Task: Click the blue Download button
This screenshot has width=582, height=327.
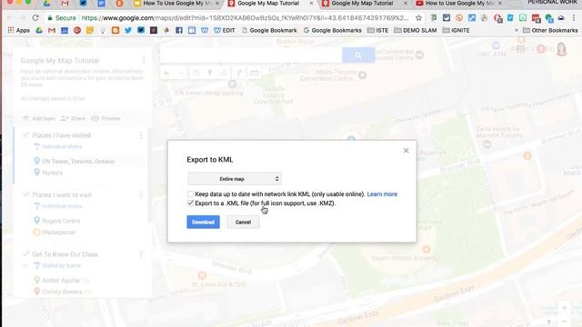Action: pos(203,222)
